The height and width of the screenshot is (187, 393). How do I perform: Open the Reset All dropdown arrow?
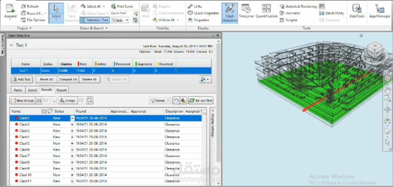(45, 13)
